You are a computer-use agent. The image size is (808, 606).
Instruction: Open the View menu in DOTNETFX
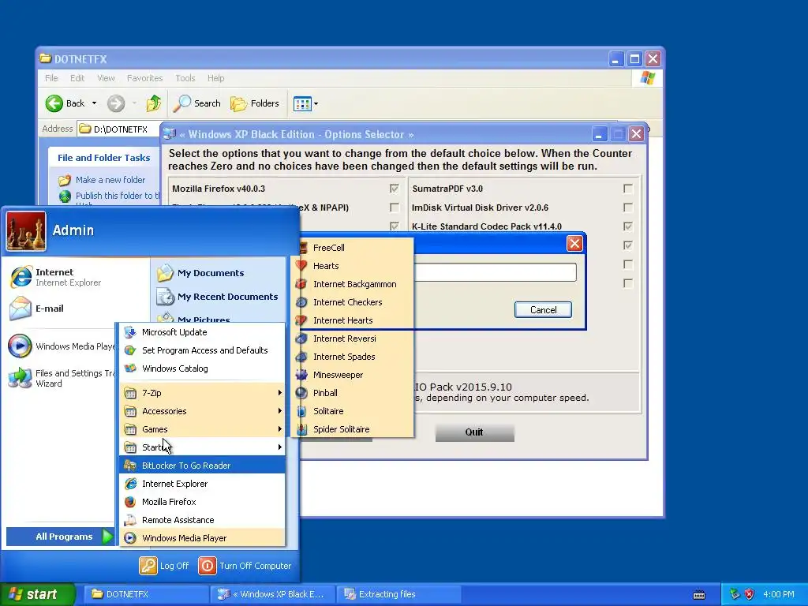[x=106, y=78]
